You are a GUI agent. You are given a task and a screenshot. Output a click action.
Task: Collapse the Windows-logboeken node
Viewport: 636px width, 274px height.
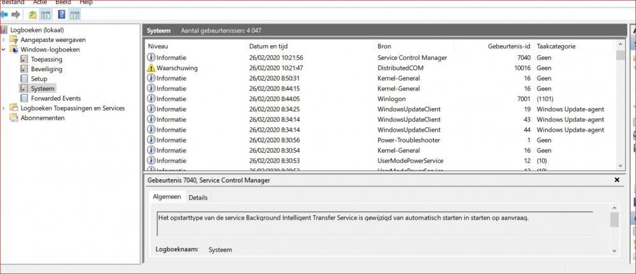pyautogui.click(x=4, y=50)
